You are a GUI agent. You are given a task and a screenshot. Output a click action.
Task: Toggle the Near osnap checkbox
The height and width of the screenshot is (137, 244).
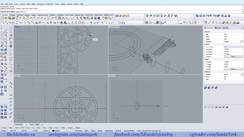[8, 128]
